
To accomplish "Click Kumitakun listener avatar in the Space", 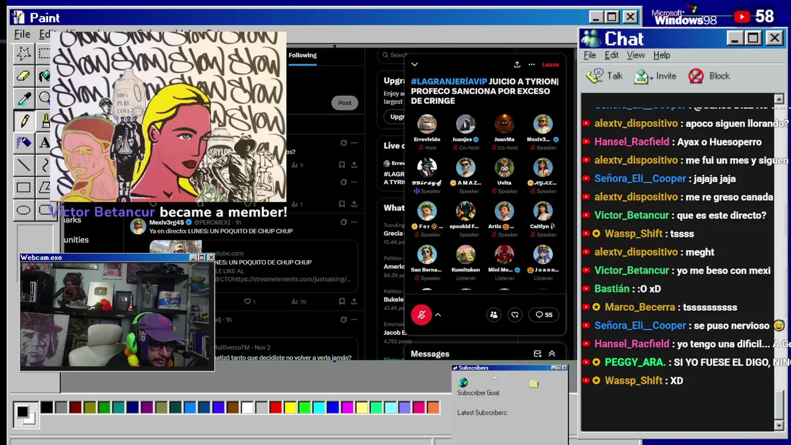I will click(465, 254).
